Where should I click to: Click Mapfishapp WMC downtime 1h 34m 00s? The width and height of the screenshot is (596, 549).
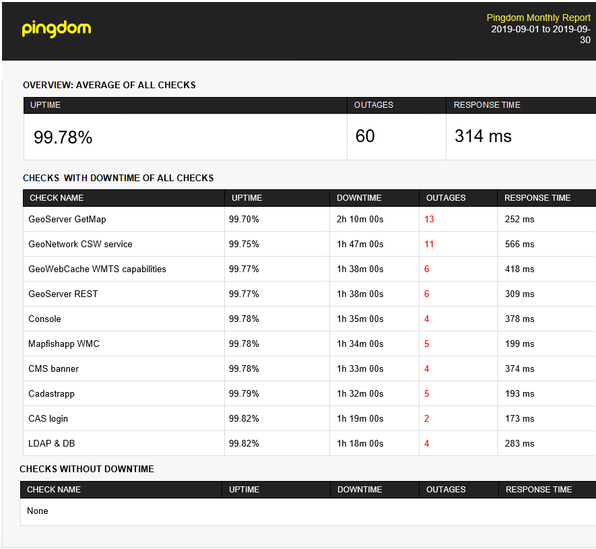click(360, 344)
